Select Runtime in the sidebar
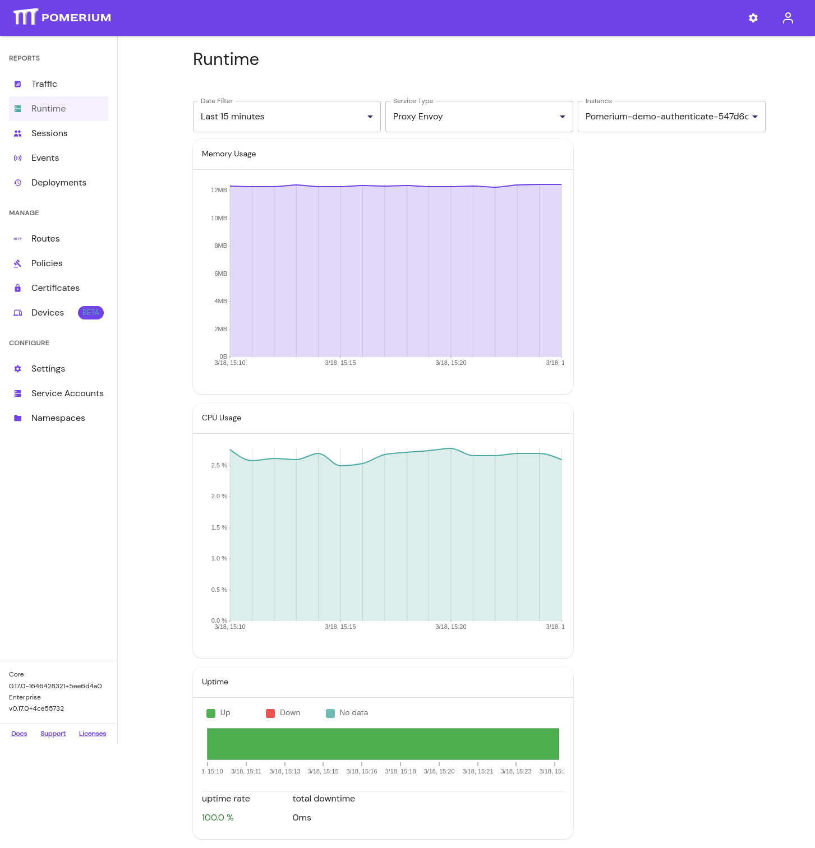Image resolution: width=815 pixels, height=848 pixels. [58, 109]
